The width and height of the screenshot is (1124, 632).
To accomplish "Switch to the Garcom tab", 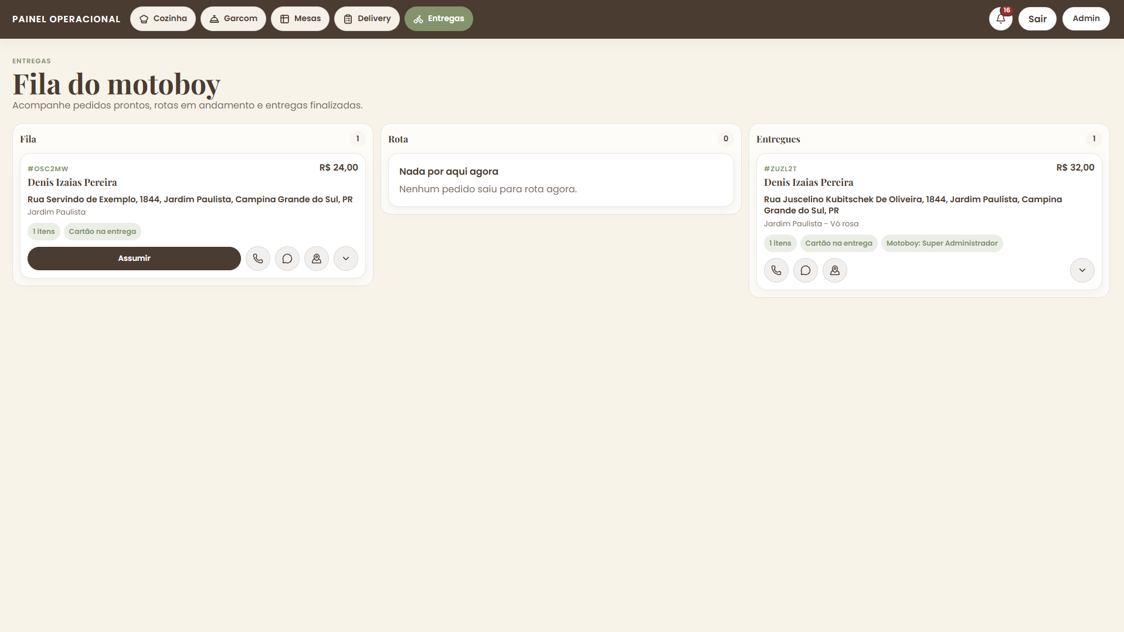I will tap(233, 19).
